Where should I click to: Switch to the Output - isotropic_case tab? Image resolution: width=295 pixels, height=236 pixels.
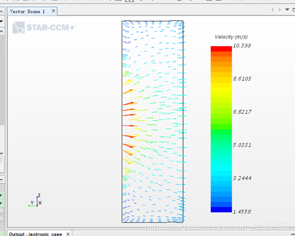35,234
